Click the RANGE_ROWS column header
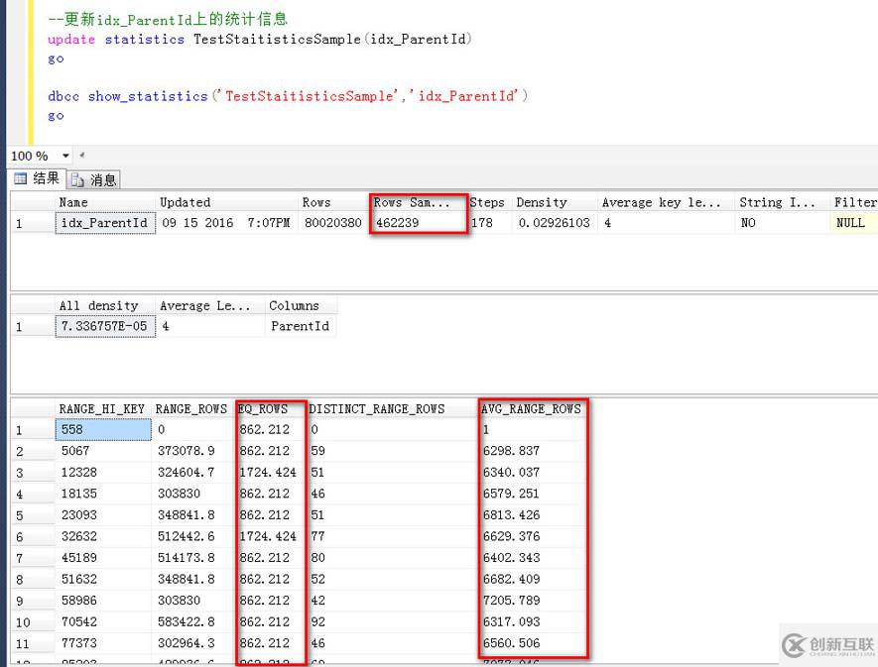Viewport: 878px width, 667px height. click(193, 409)
